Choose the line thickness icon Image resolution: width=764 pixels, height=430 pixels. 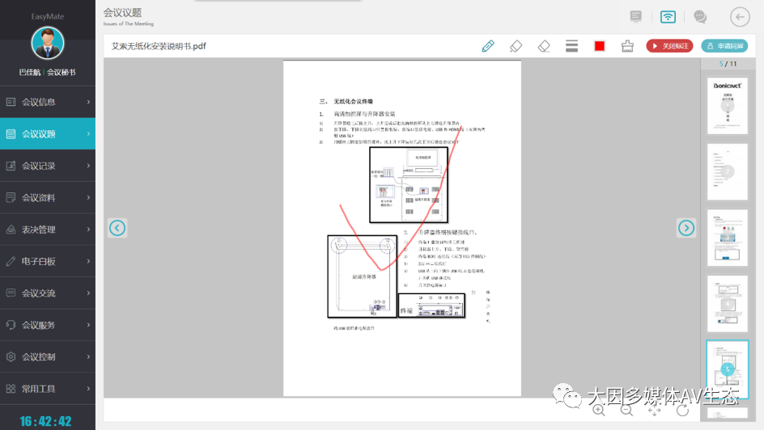point(571,46)
